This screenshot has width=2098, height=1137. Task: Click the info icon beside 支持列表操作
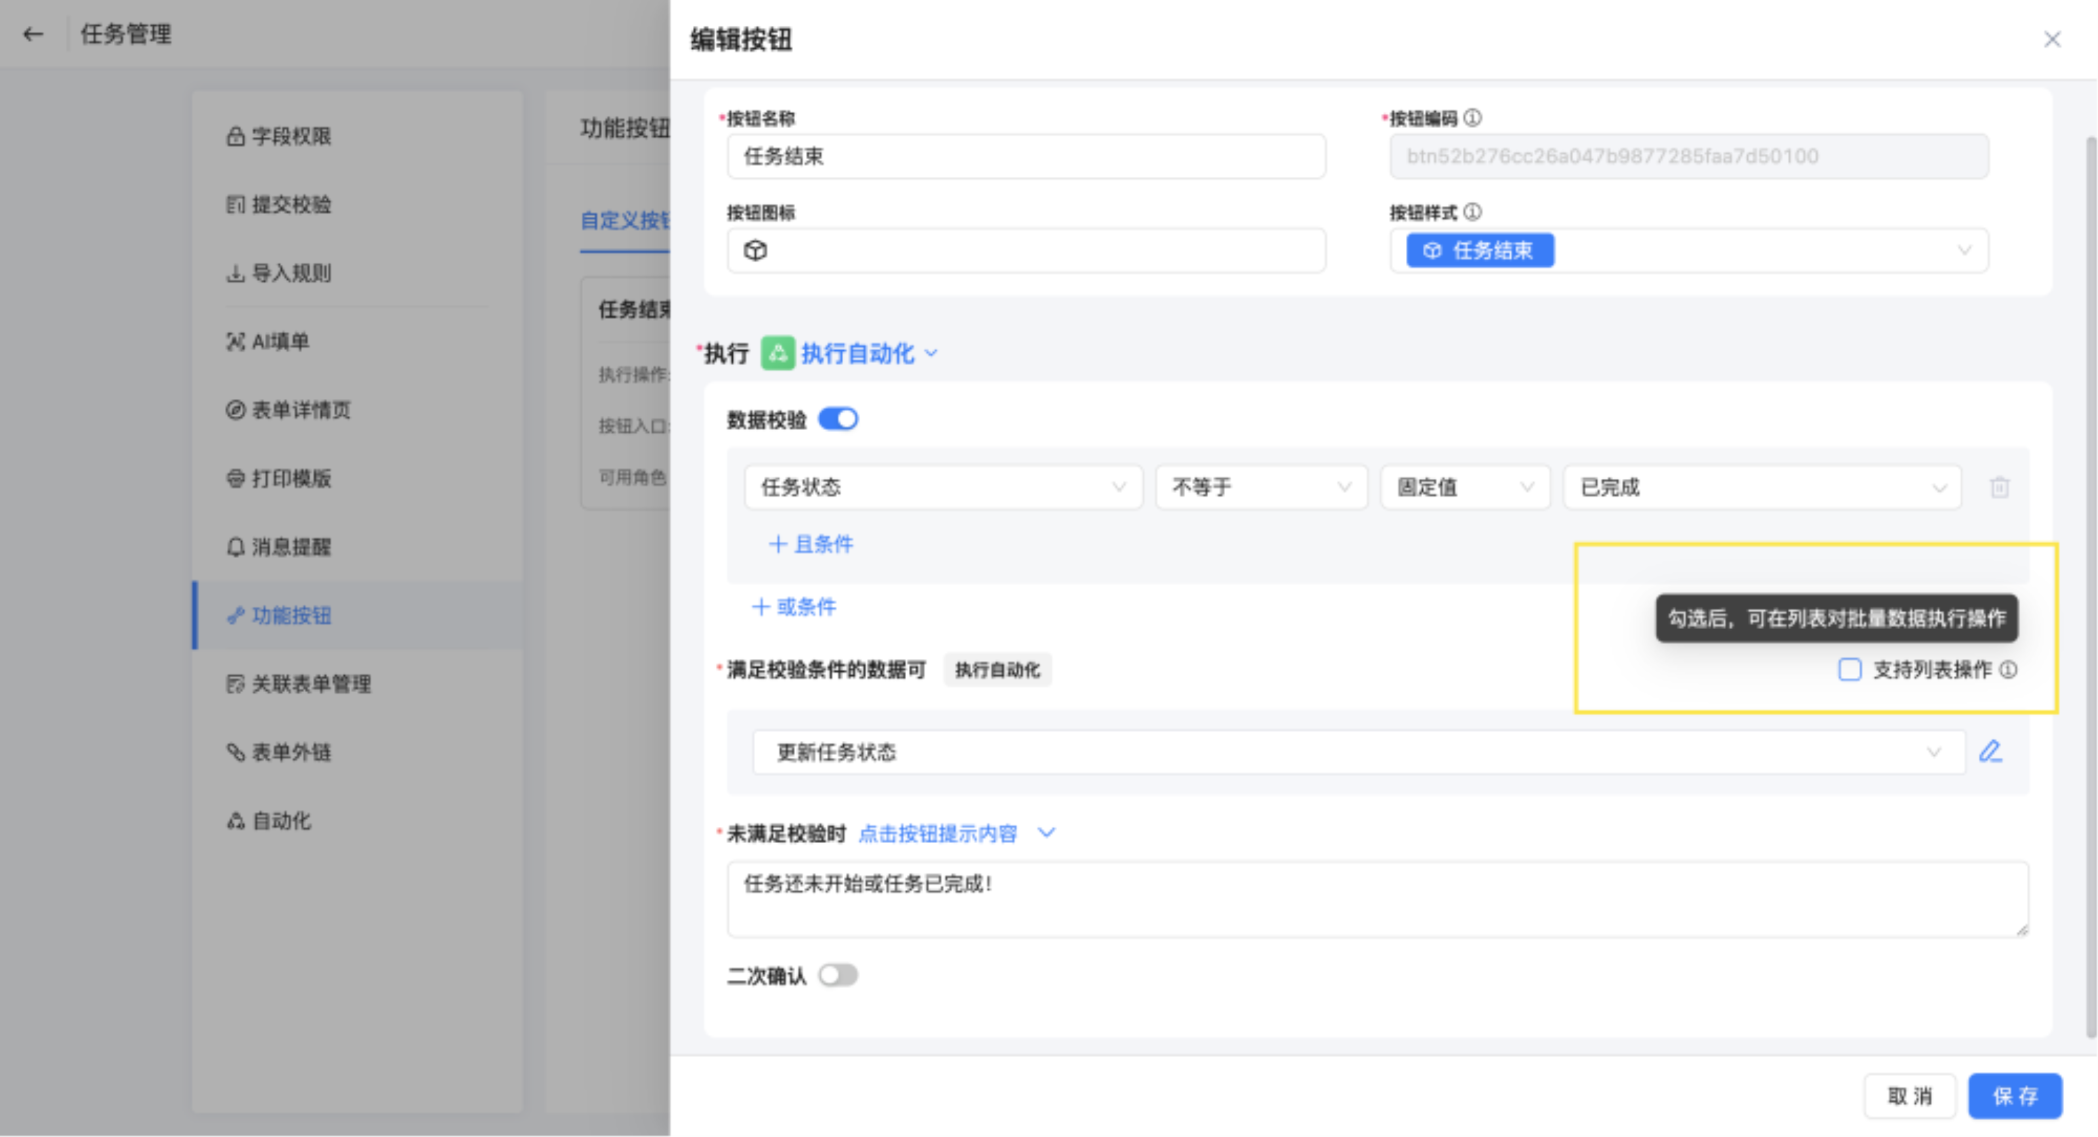[2008, 670]
